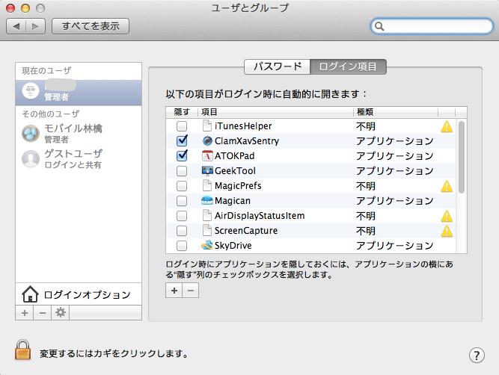This screenshot has height=375, width=499.
Task: Add a user with sidebar plus button
Action: [x=25, y=313]
